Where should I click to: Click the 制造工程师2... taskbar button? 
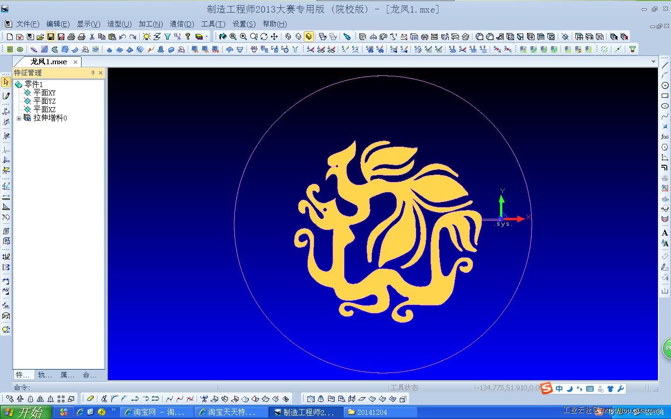click(x=306, y=412)
